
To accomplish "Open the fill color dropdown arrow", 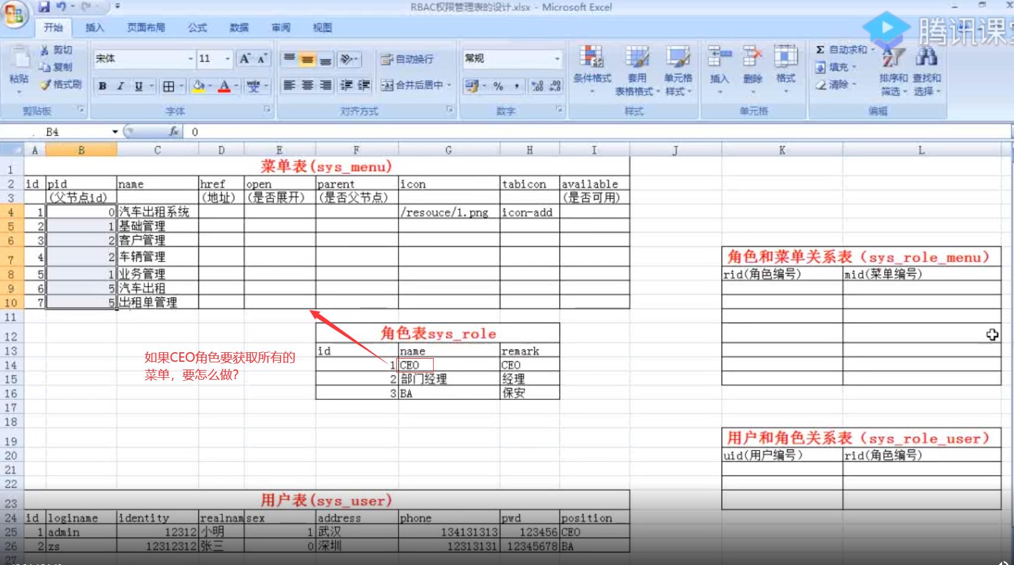I will (210, 86).
